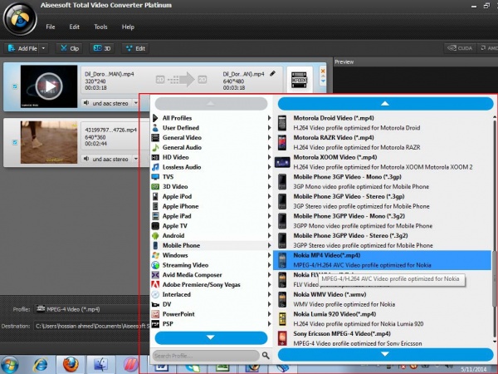Viewport: 498px width, 374px height.
Task: Click the Streaming Video globe icon
Action: pos(155,265)
